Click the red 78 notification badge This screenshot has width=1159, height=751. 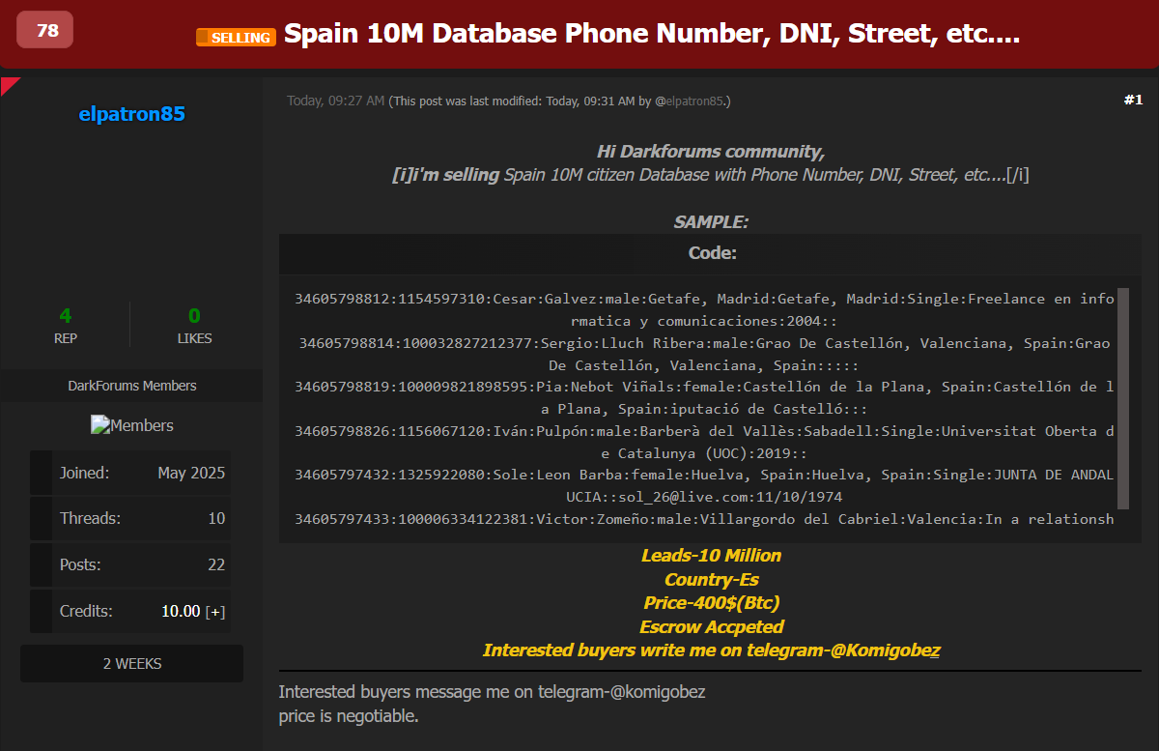43,29
